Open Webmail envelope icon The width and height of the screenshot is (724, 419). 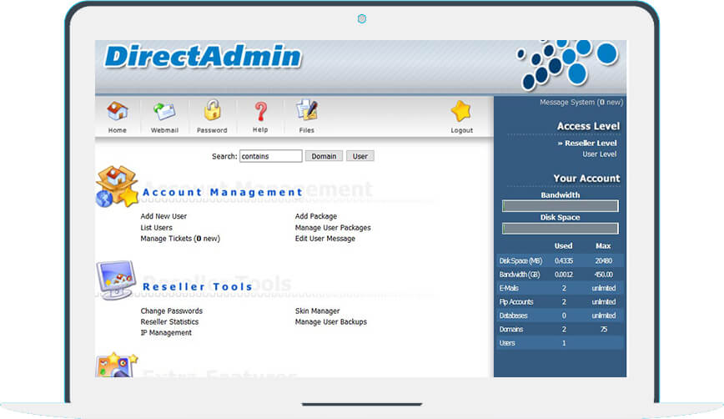pos(164,112)
